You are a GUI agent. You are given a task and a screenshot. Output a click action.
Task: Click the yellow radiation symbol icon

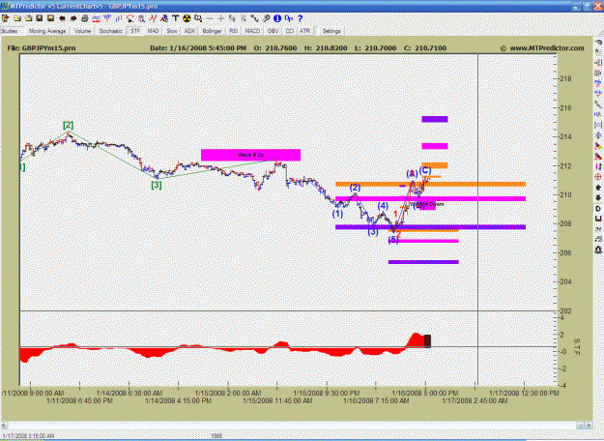[187, 18]
